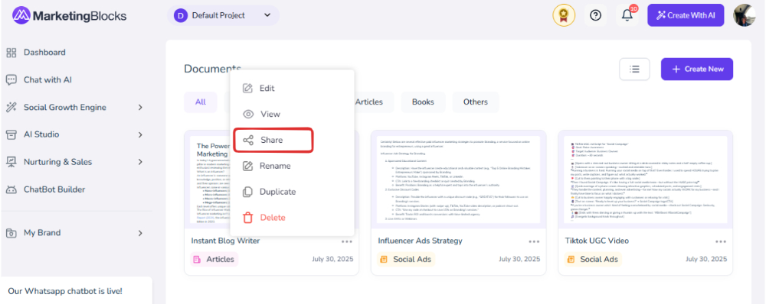Image resolution: width=766 pixels, height=304 pixels.
Task: Click the View eye icon in the menu
Action: pyautogui.click(x=248, y=114)
